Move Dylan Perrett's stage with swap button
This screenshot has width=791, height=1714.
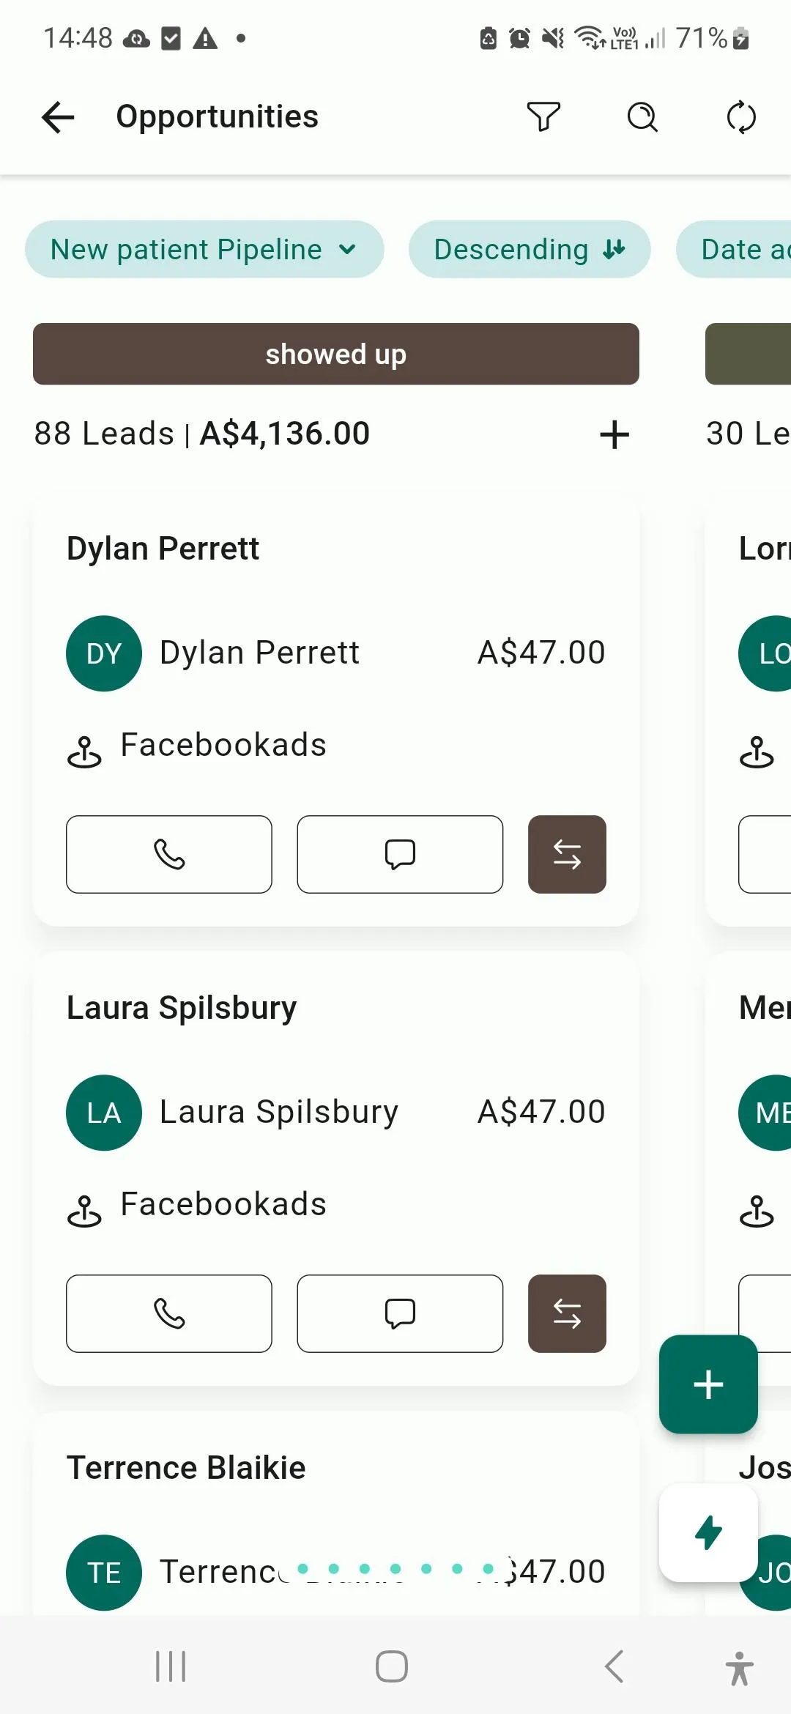click(x=567, y=854)
